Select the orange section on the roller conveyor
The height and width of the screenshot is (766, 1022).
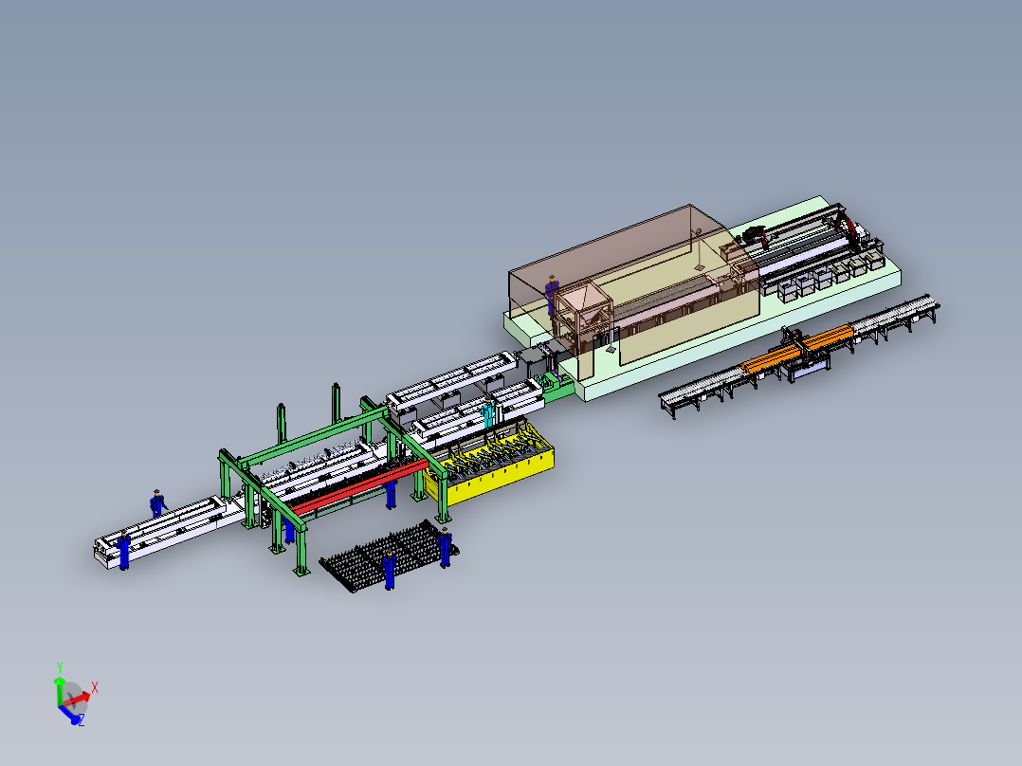(798, 349)
